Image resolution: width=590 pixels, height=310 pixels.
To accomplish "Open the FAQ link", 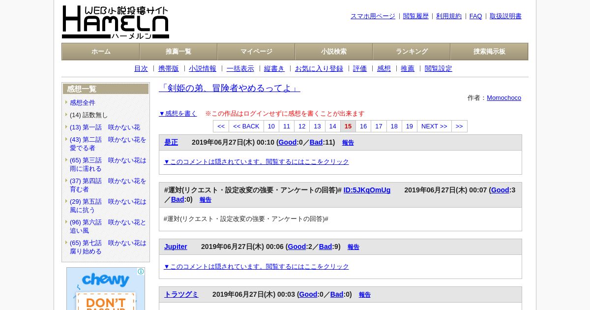I will [476, 16].
